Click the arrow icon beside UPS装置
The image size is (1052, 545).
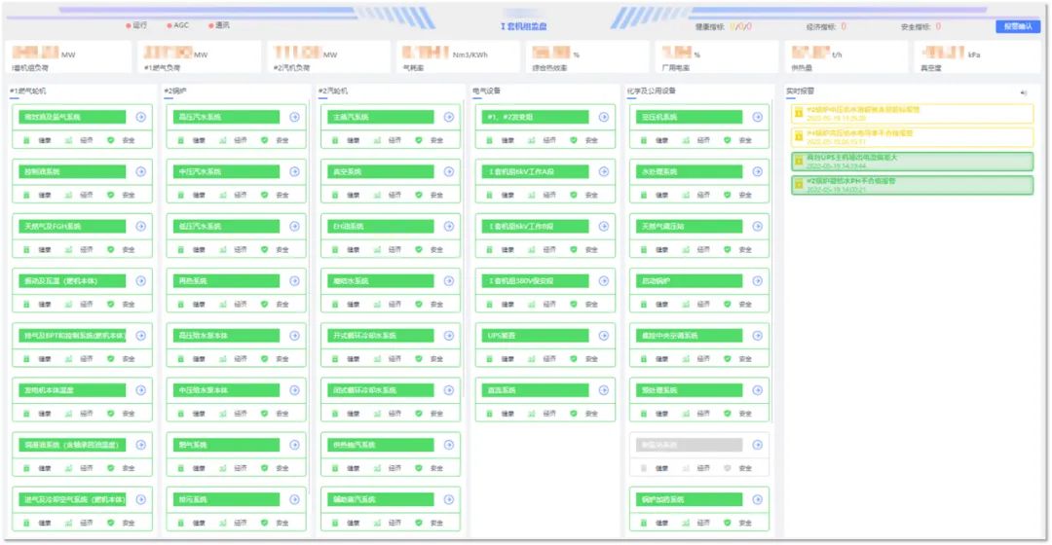(603, 336)
